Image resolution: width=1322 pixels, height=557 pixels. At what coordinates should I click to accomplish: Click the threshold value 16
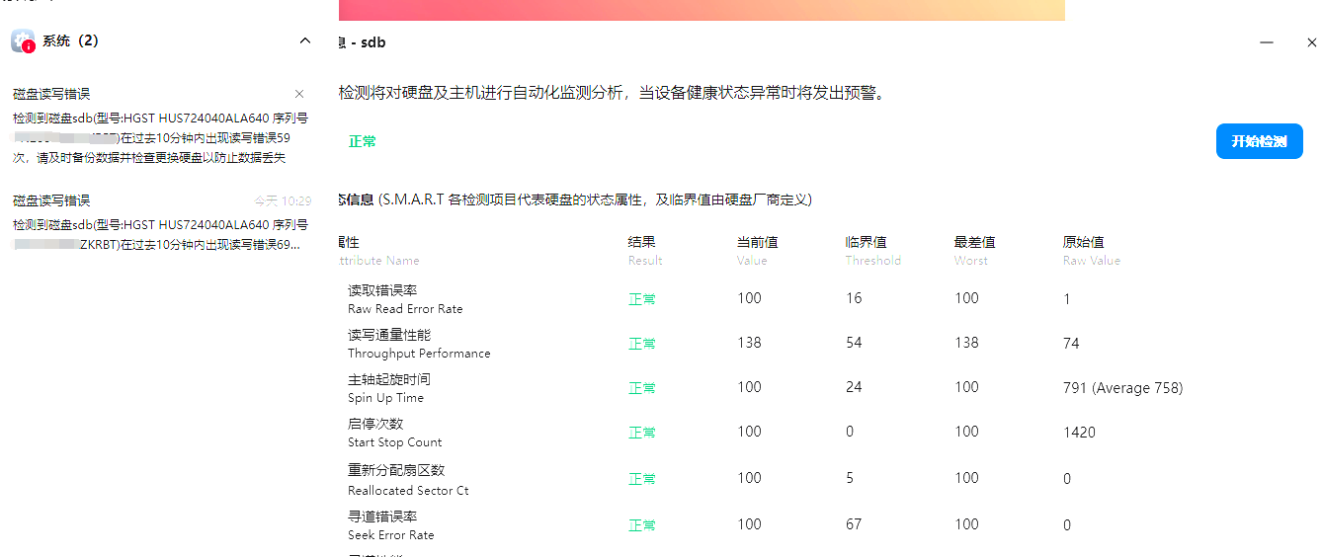pos(854,298)
